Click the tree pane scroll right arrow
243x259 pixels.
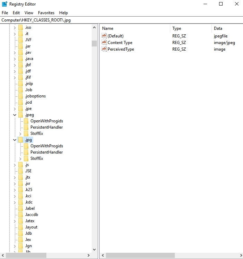coord(89,256)
